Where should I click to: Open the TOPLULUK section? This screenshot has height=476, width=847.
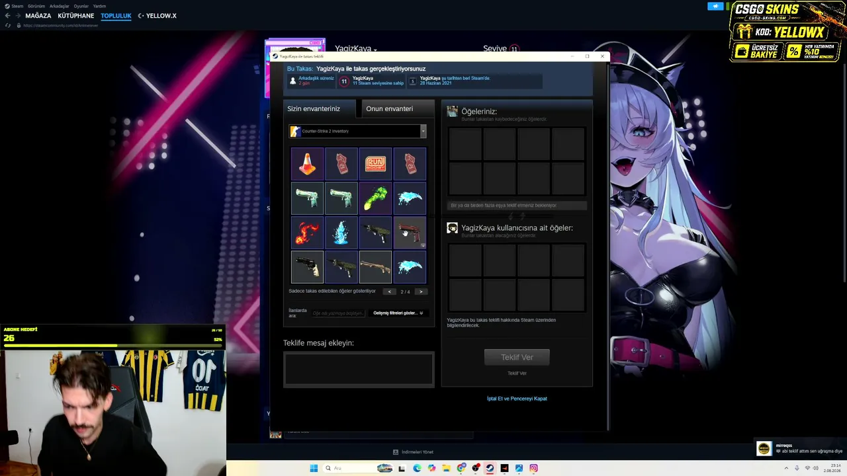[116, 16]
